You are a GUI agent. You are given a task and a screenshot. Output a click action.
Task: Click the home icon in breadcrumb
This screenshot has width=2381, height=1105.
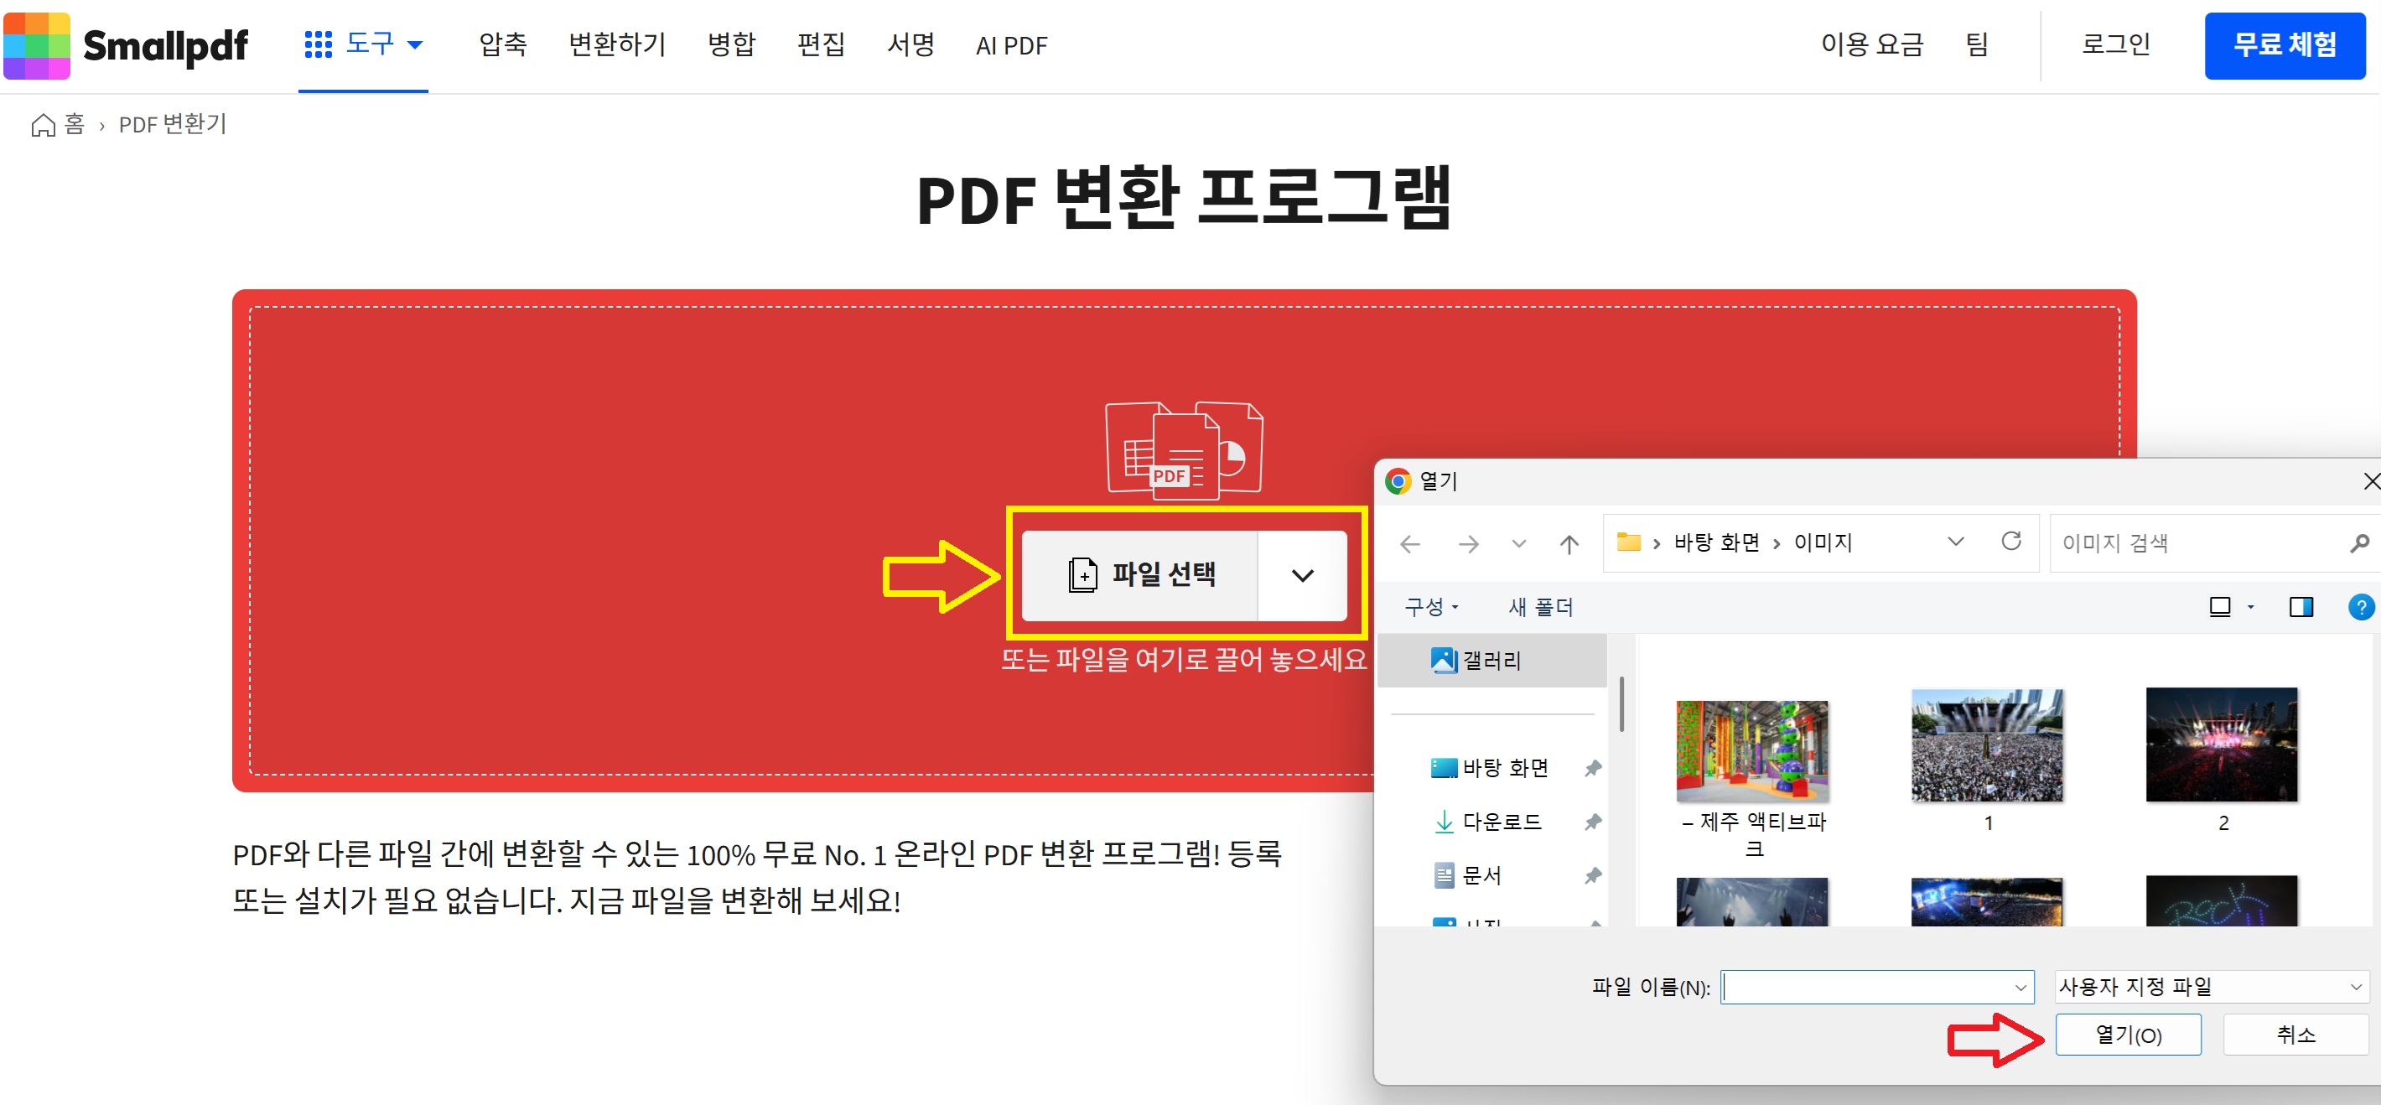pos(43,125)
